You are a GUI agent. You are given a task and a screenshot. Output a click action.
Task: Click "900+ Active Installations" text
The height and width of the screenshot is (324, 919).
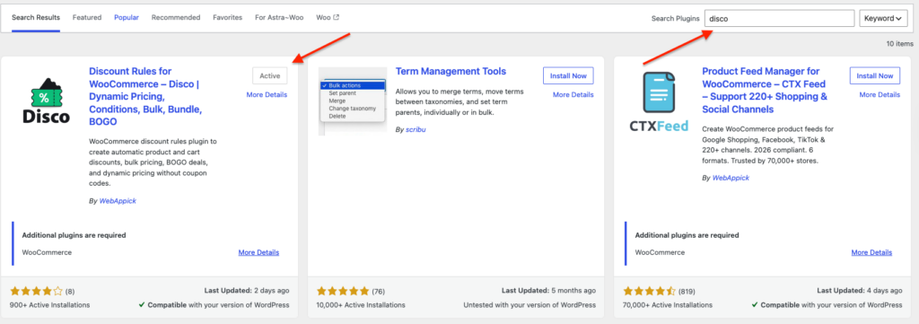pos(50,304)
